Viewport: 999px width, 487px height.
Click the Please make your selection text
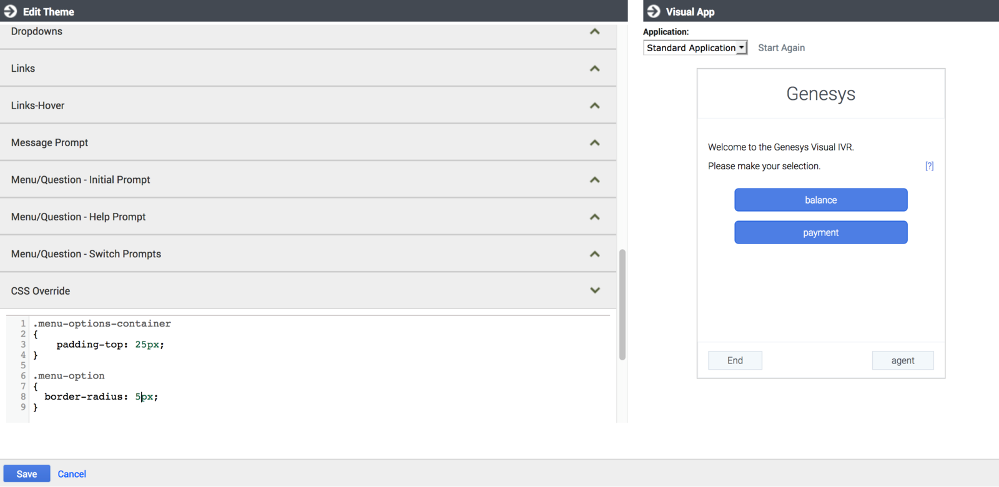pyautogui.click(x=764, y=166)
